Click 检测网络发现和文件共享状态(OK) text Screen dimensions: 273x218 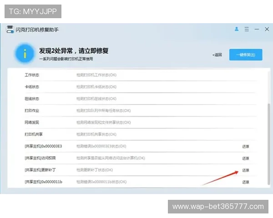point(104,122)
